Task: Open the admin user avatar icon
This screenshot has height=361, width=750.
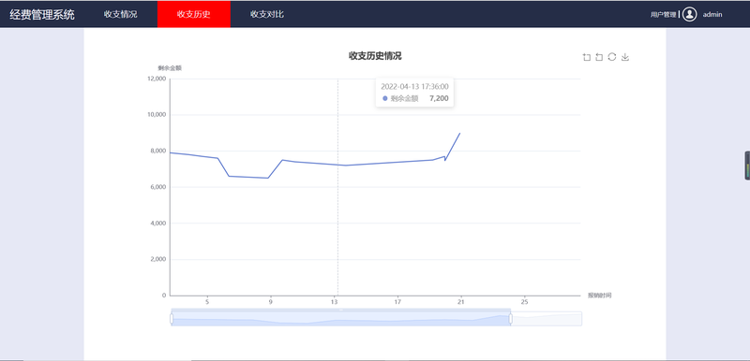Action: point(689,14)
